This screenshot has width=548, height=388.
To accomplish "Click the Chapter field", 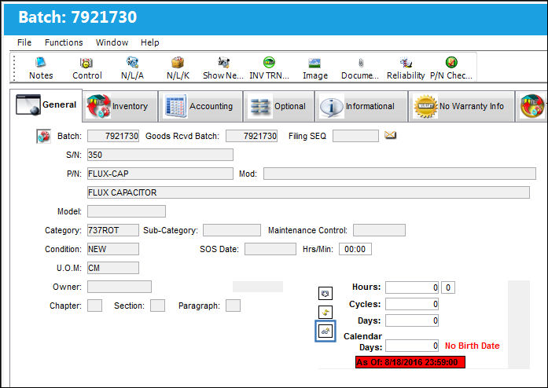I will [94, 306].
